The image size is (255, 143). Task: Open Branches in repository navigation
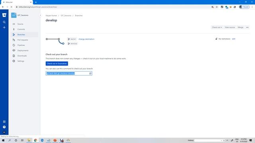click(x=21, y=35)
